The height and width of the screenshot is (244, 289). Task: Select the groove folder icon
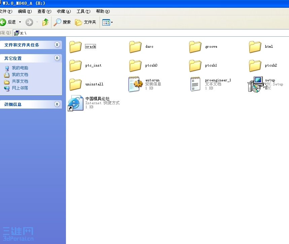pyautogui.click(x=195, y=47)
